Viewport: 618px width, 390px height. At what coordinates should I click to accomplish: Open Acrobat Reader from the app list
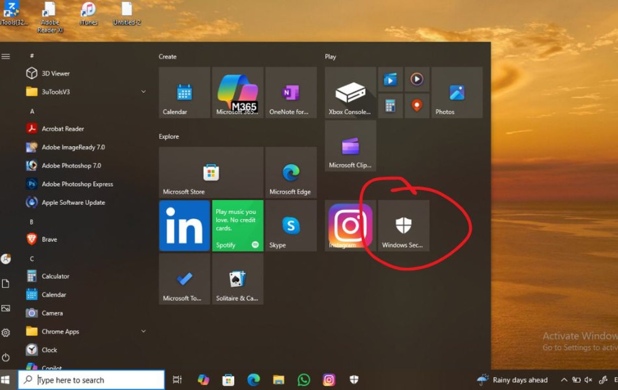click(x=63, y=129)
